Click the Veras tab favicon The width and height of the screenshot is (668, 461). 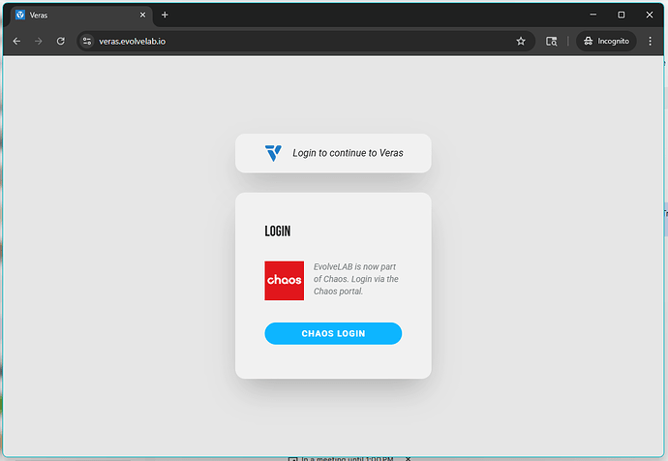[20, 15]
